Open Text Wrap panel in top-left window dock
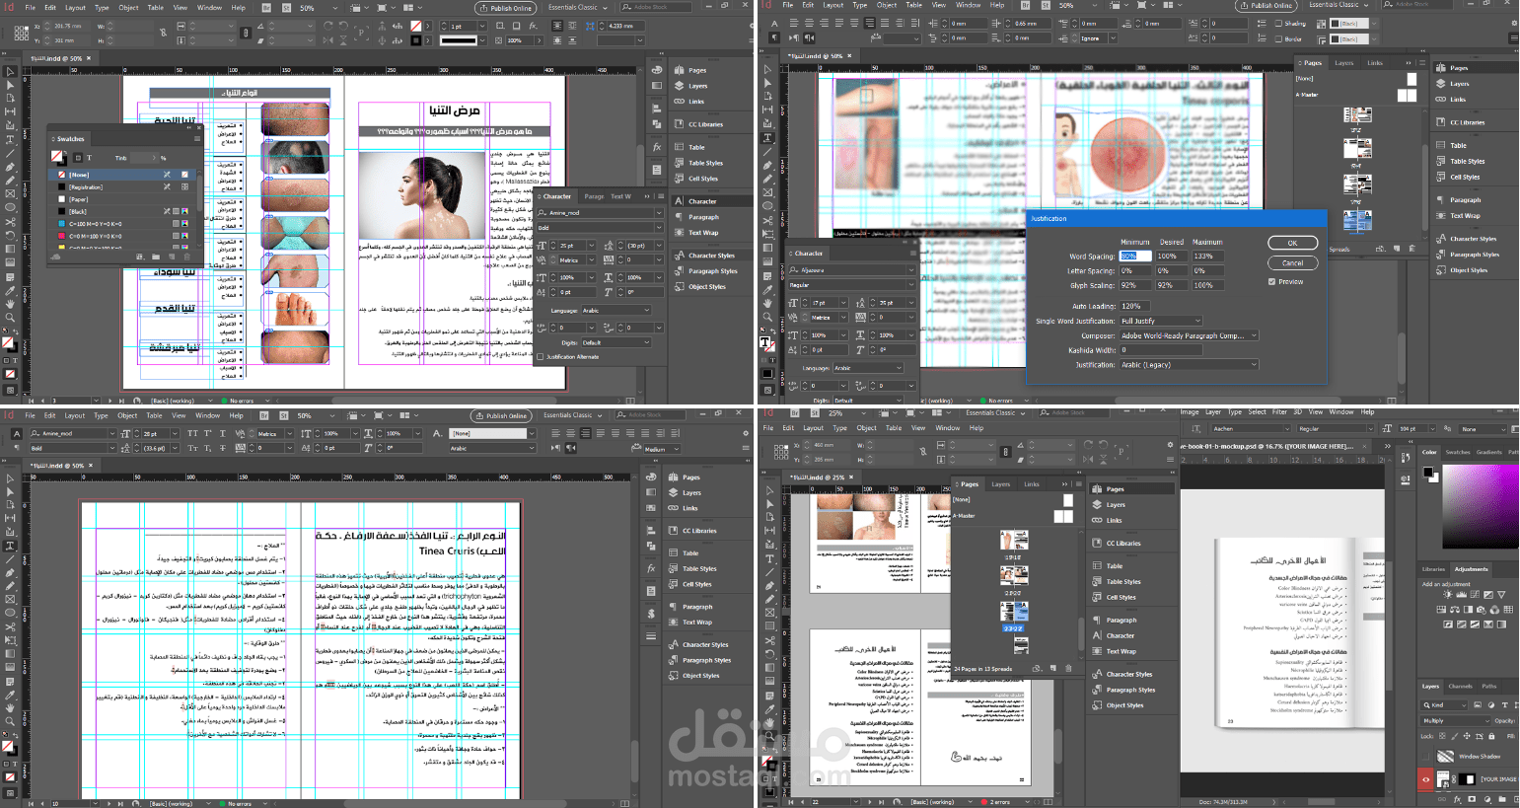This screenshot has height=808, width=1520. click(696, 233)
